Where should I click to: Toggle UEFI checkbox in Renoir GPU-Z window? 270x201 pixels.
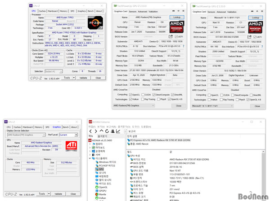coord(176,36)
